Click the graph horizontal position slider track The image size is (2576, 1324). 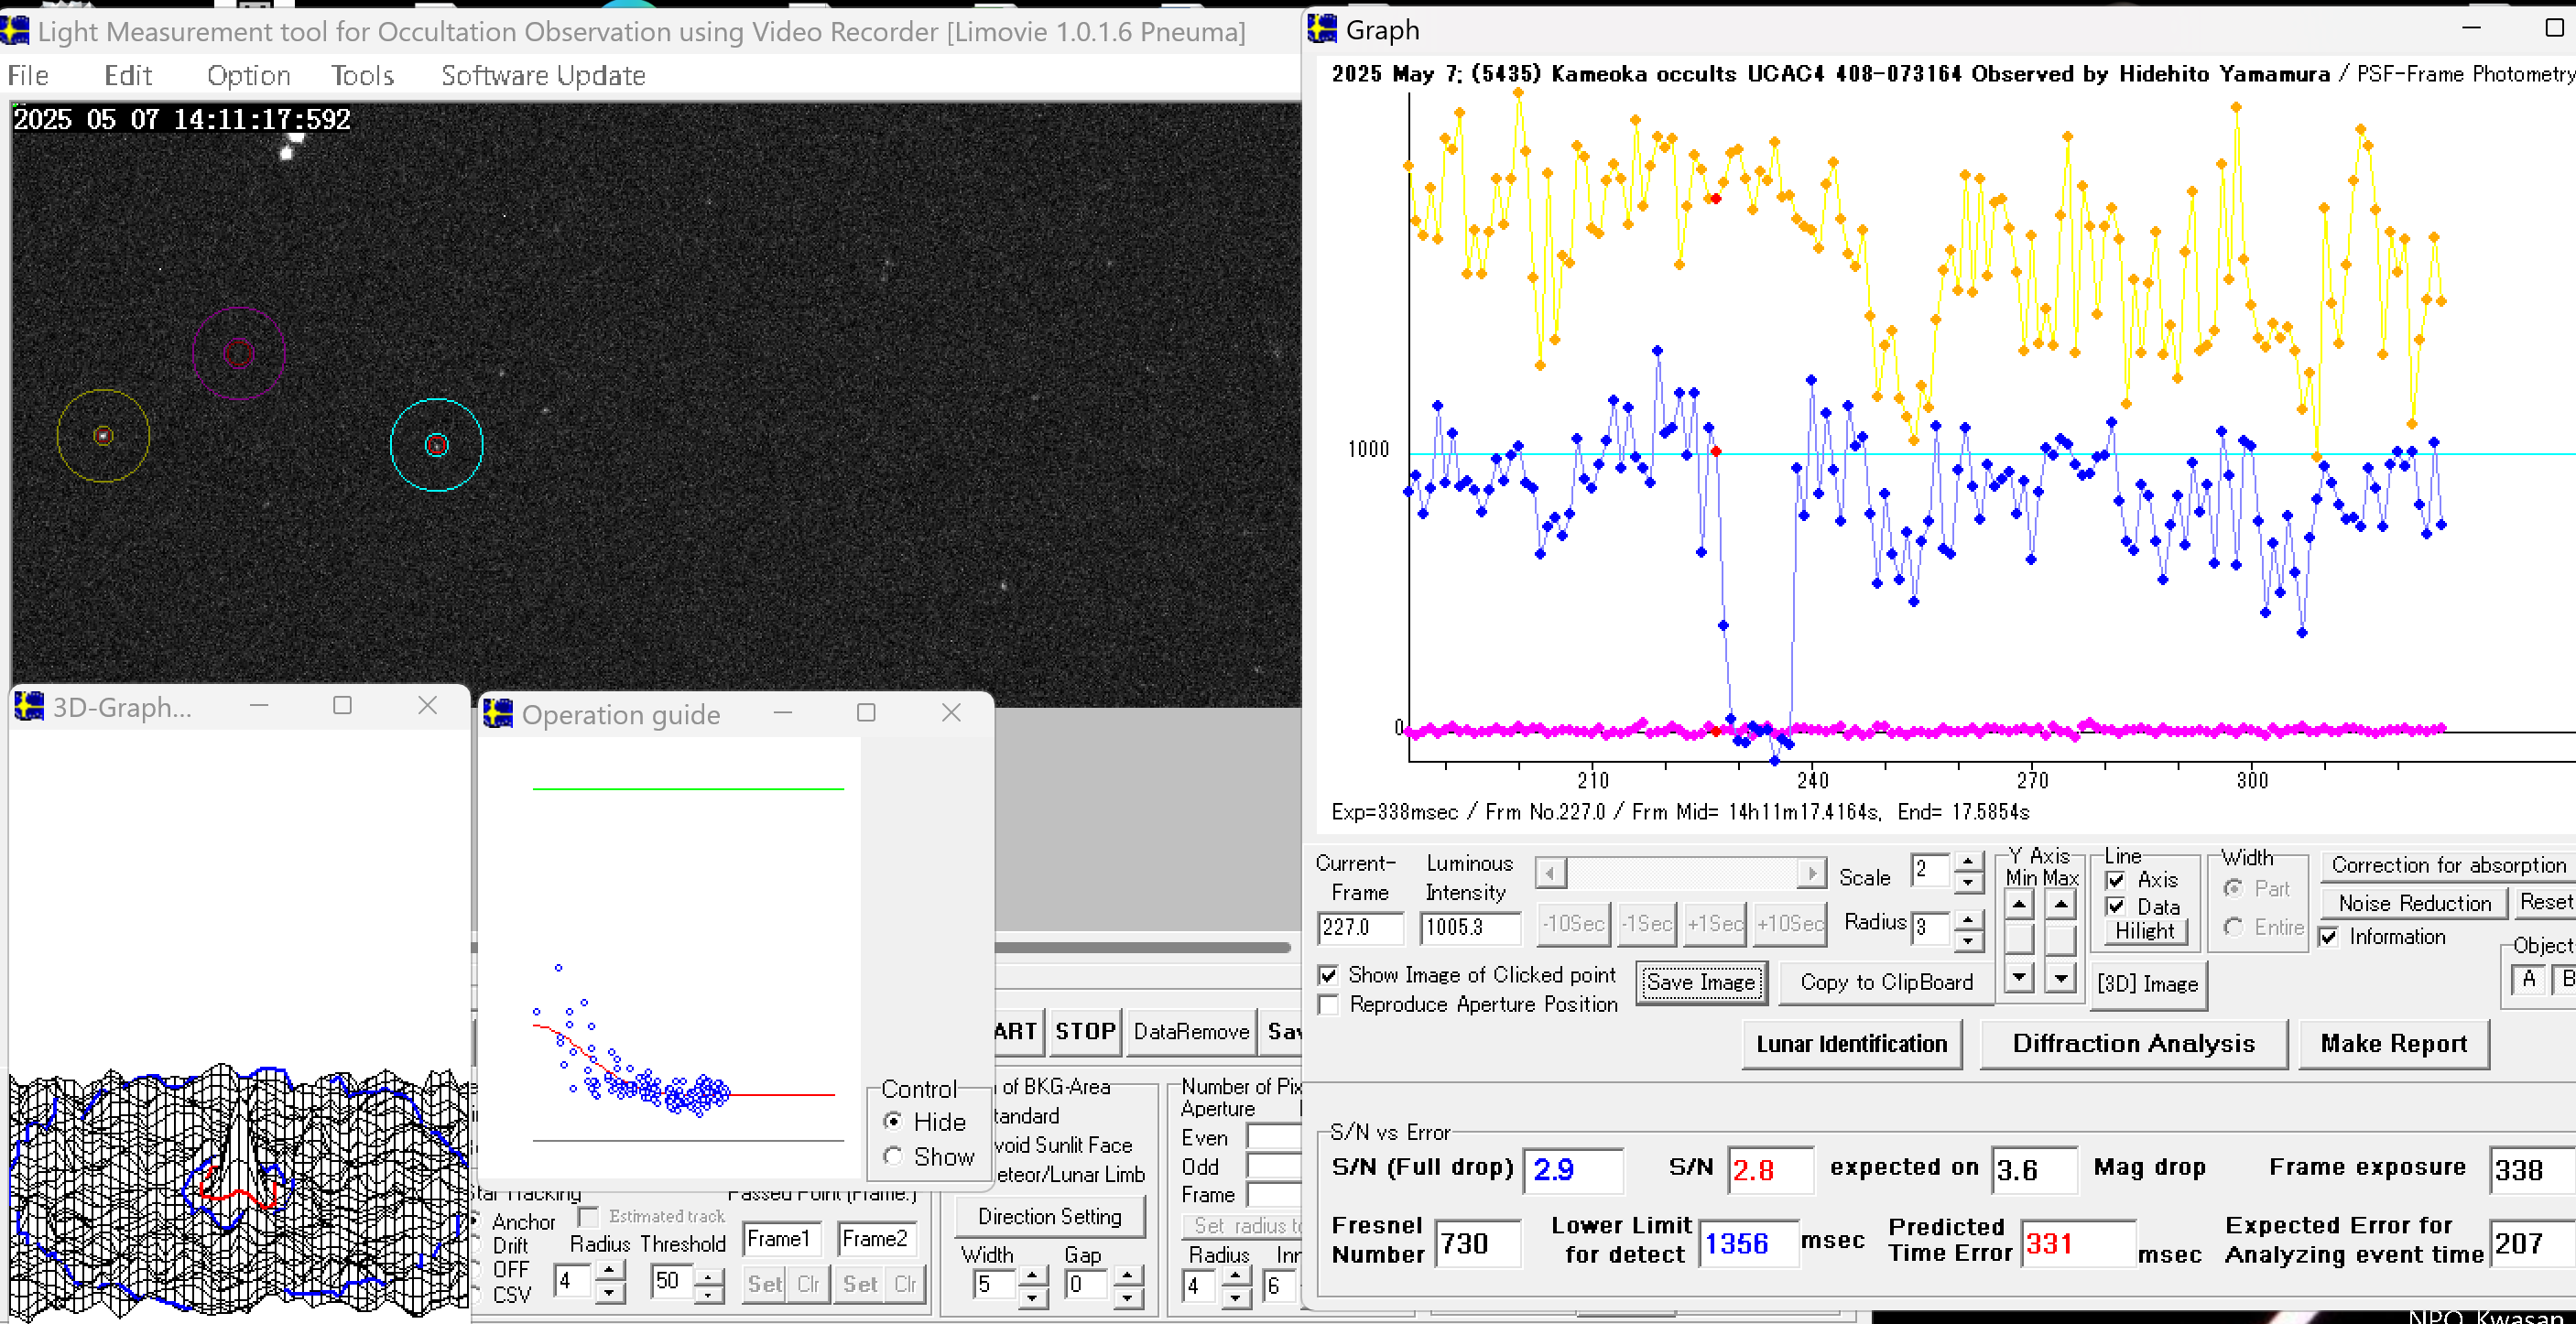[1680, 873]
